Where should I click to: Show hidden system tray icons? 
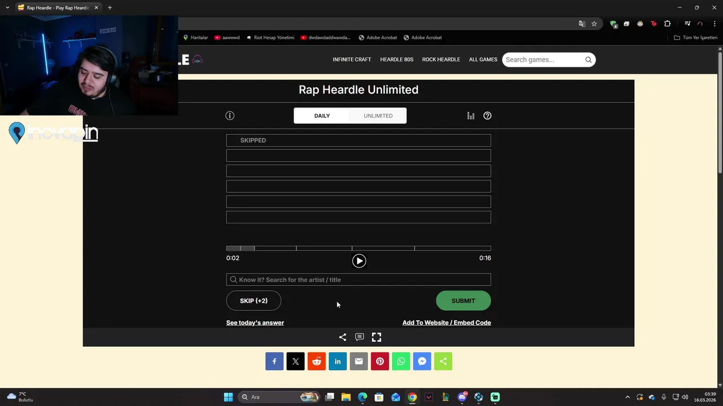(x=627, y=397)
